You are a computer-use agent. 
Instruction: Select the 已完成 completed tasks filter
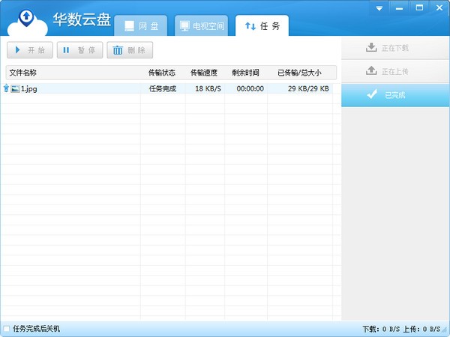(x=387, y=95)
